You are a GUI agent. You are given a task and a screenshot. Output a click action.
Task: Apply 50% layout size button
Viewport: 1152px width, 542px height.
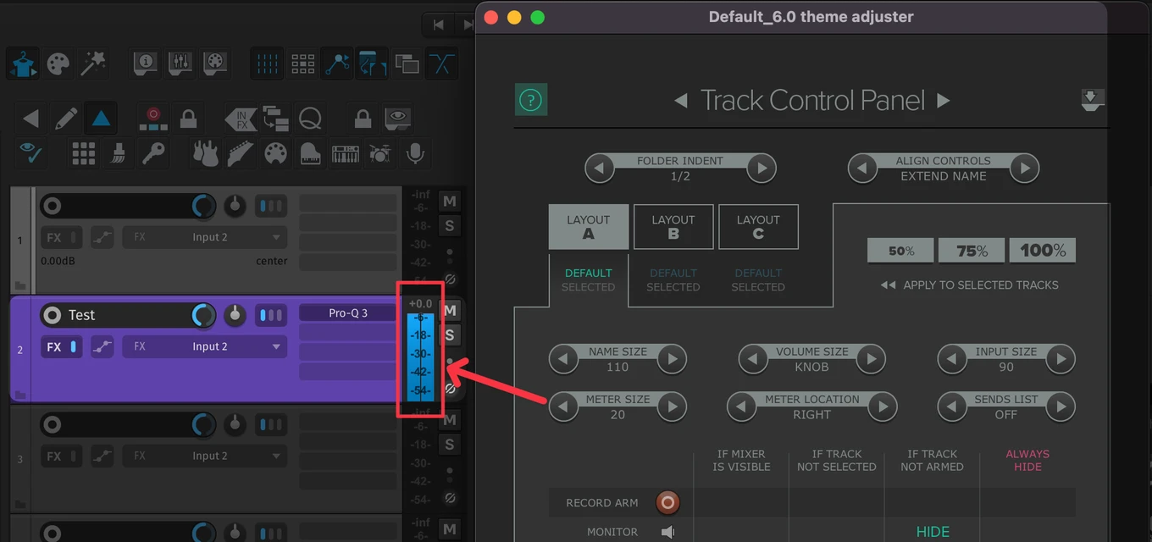900,251
